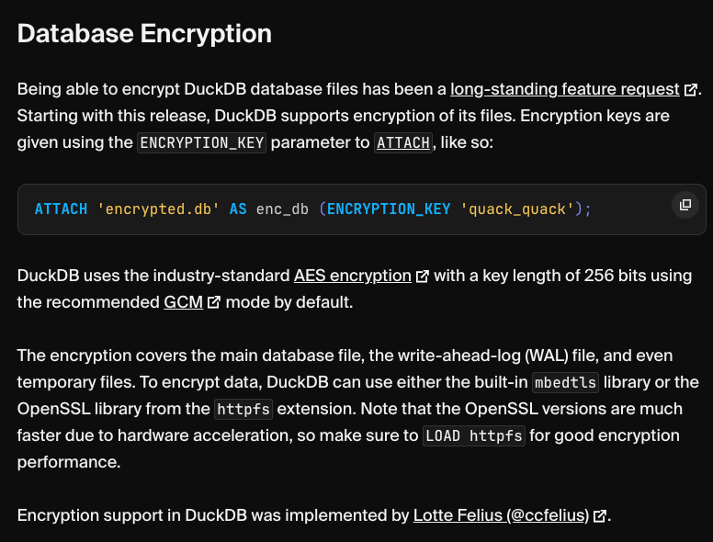Click ENCRYPTION_KEY keyword inside the code block

pos(388,209)
